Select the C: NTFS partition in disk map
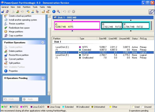Screen dimensions: 155x112 click(77, 25)
